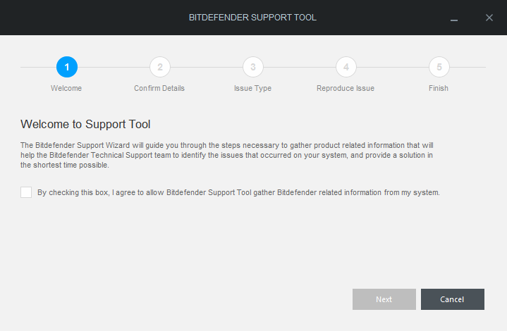The image size is (507, 331).
Task: Select step 5 Finish circle
Action: tap(439, 67)
